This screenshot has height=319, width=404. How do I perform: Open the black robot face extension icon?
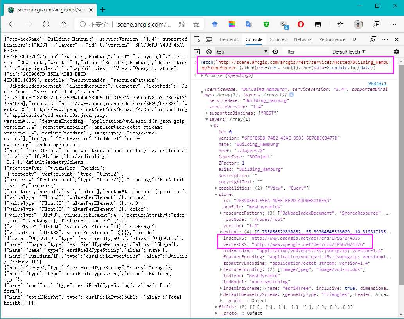coord(318,24)
